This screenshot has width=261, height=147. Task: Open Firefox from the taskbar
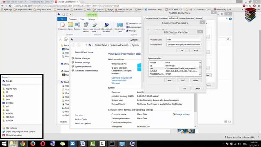33,143
